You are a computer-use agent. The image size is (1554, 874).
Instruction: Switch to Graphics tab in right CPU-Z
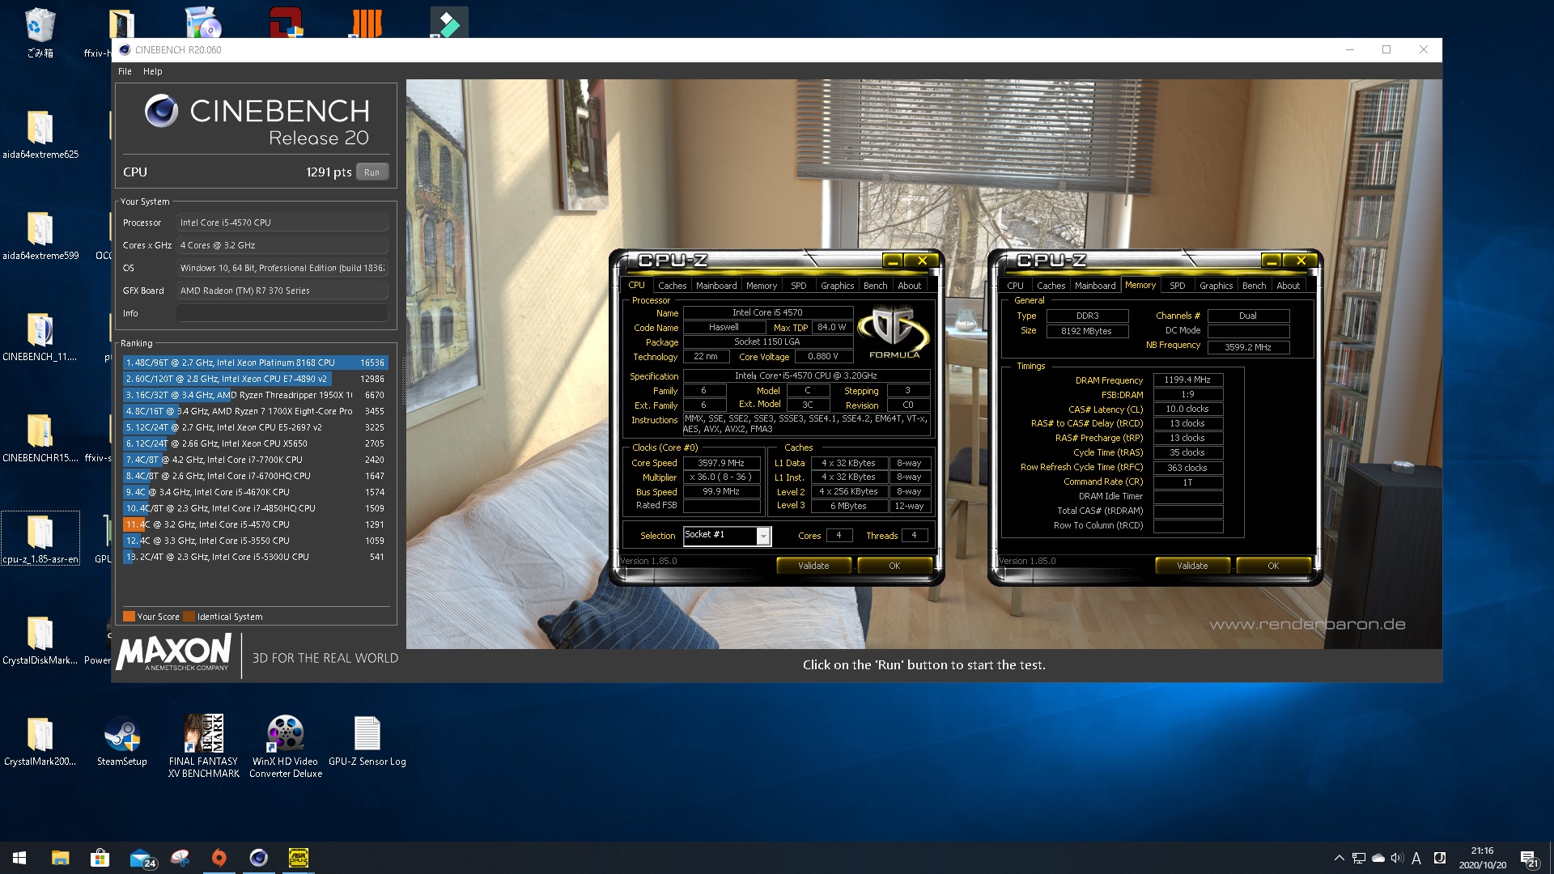(x=1216, y=286)
